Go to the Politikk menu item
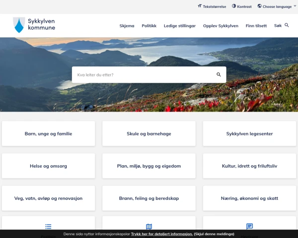Screen dimensions: 298x238 tap(149, 26)
